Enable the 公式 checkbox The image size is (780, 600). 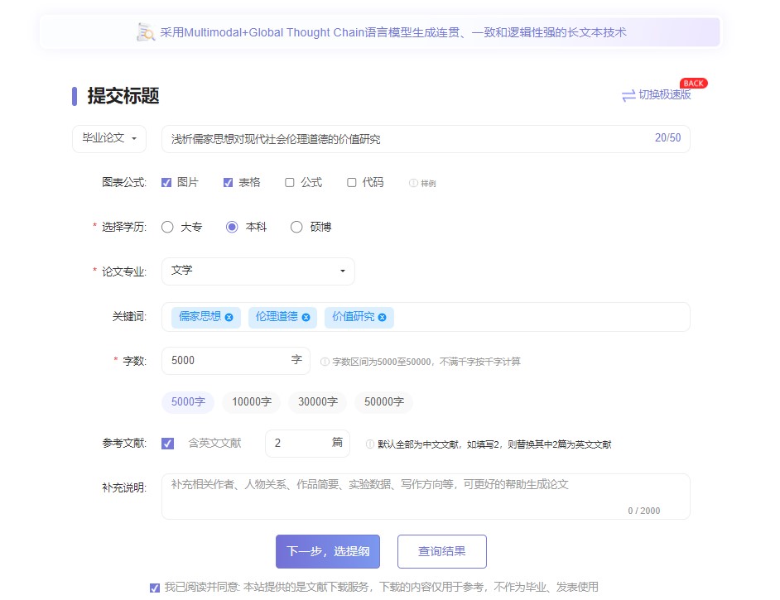pyautogui.click(x=290, y=182)
